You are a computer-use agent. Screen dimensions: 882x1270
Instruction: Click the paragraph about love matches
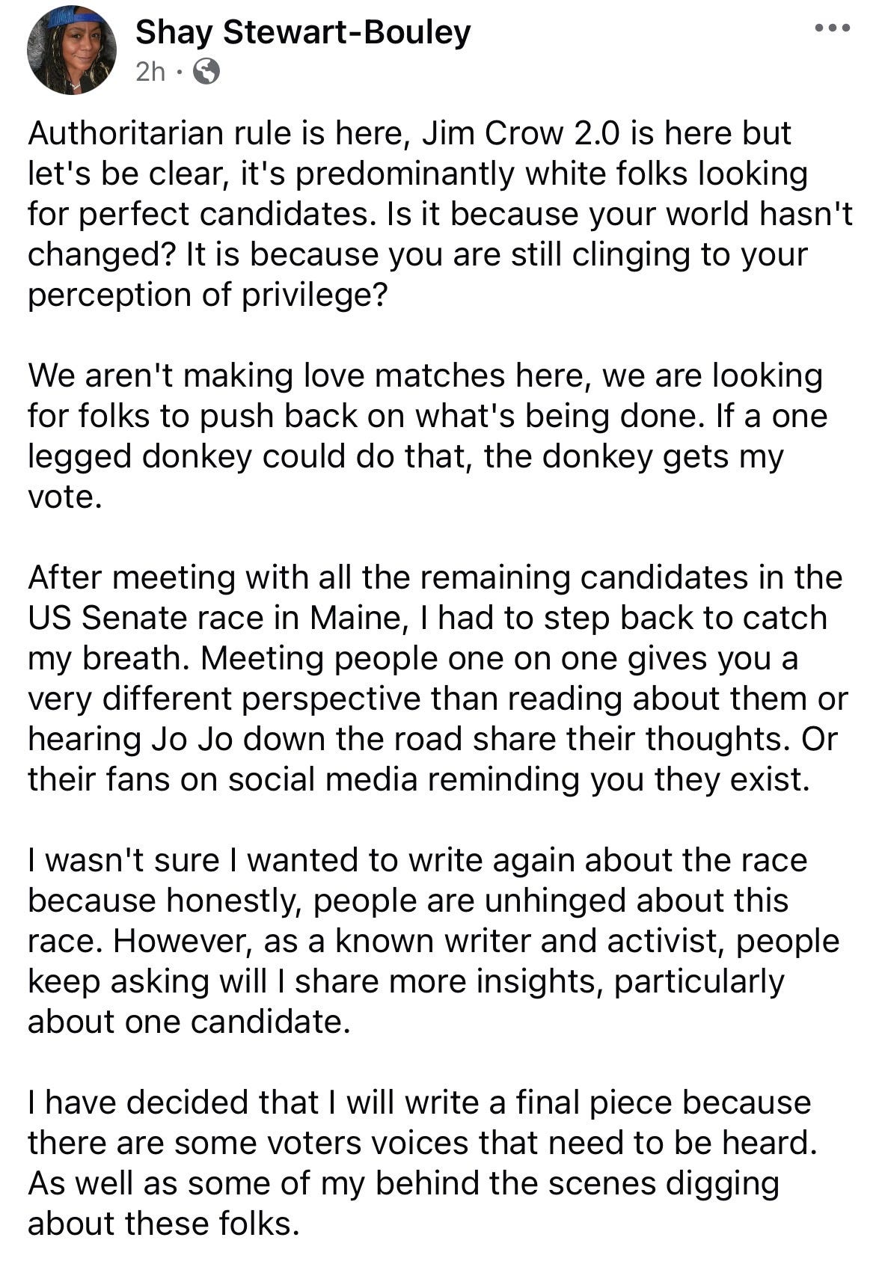coord(427,436)
